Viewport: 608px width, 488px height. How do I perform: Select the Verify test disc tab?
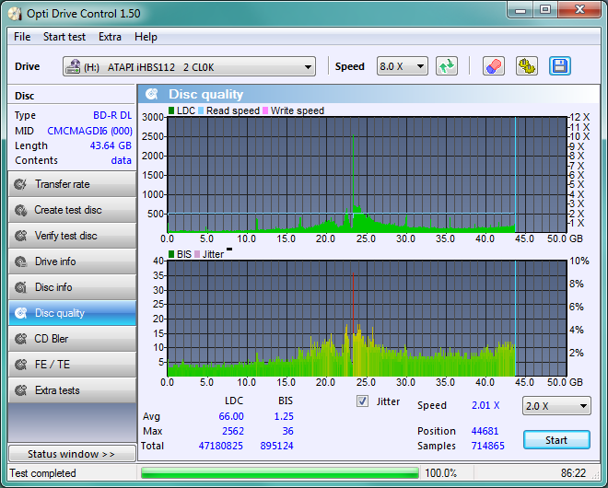[x=72, y=236]
